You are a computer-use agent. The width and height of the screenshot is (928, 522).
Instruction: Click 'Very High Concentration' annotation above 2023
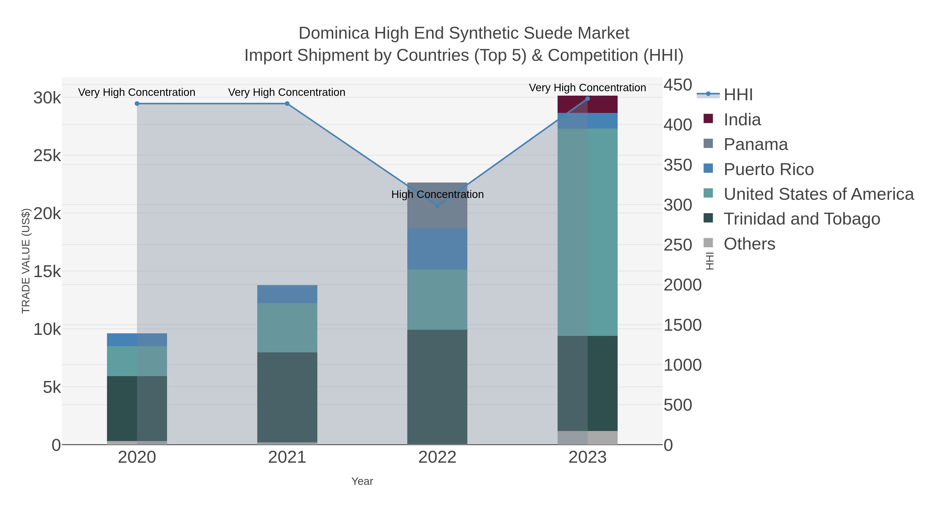(x=587, y=88)
